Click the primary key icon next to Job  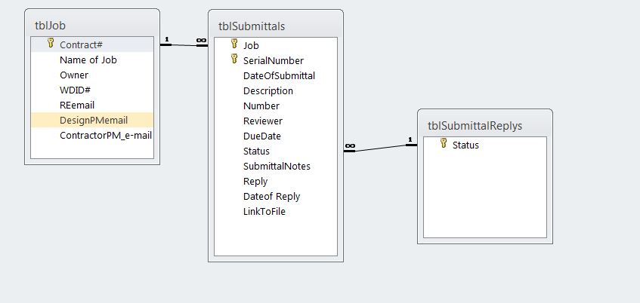234,44
